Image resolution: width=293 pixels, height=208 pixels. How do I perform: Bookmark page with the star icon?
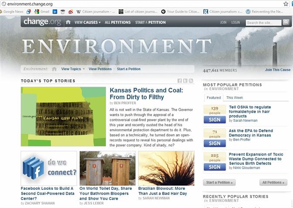(x=286, y=4)
